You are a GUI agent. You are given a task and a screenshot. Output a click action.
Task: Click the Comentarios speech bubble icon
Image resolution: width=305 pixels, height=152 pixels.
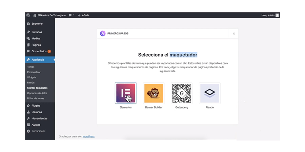[28, 51]
